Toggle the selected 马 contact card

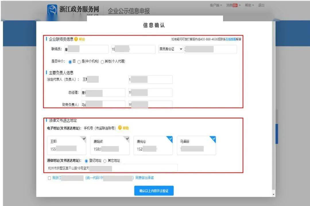point(197,145)
